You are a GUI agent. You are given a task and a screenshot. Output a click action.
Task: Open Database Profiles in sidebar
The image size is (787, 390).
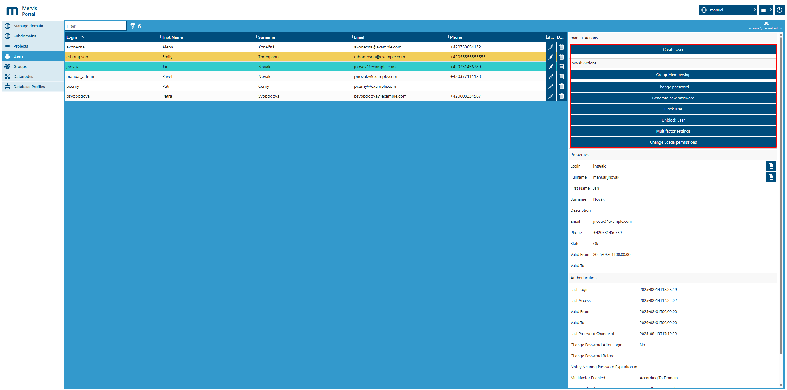33,87
